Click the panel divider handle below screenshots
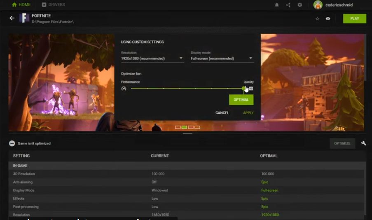 coord(187,133)
